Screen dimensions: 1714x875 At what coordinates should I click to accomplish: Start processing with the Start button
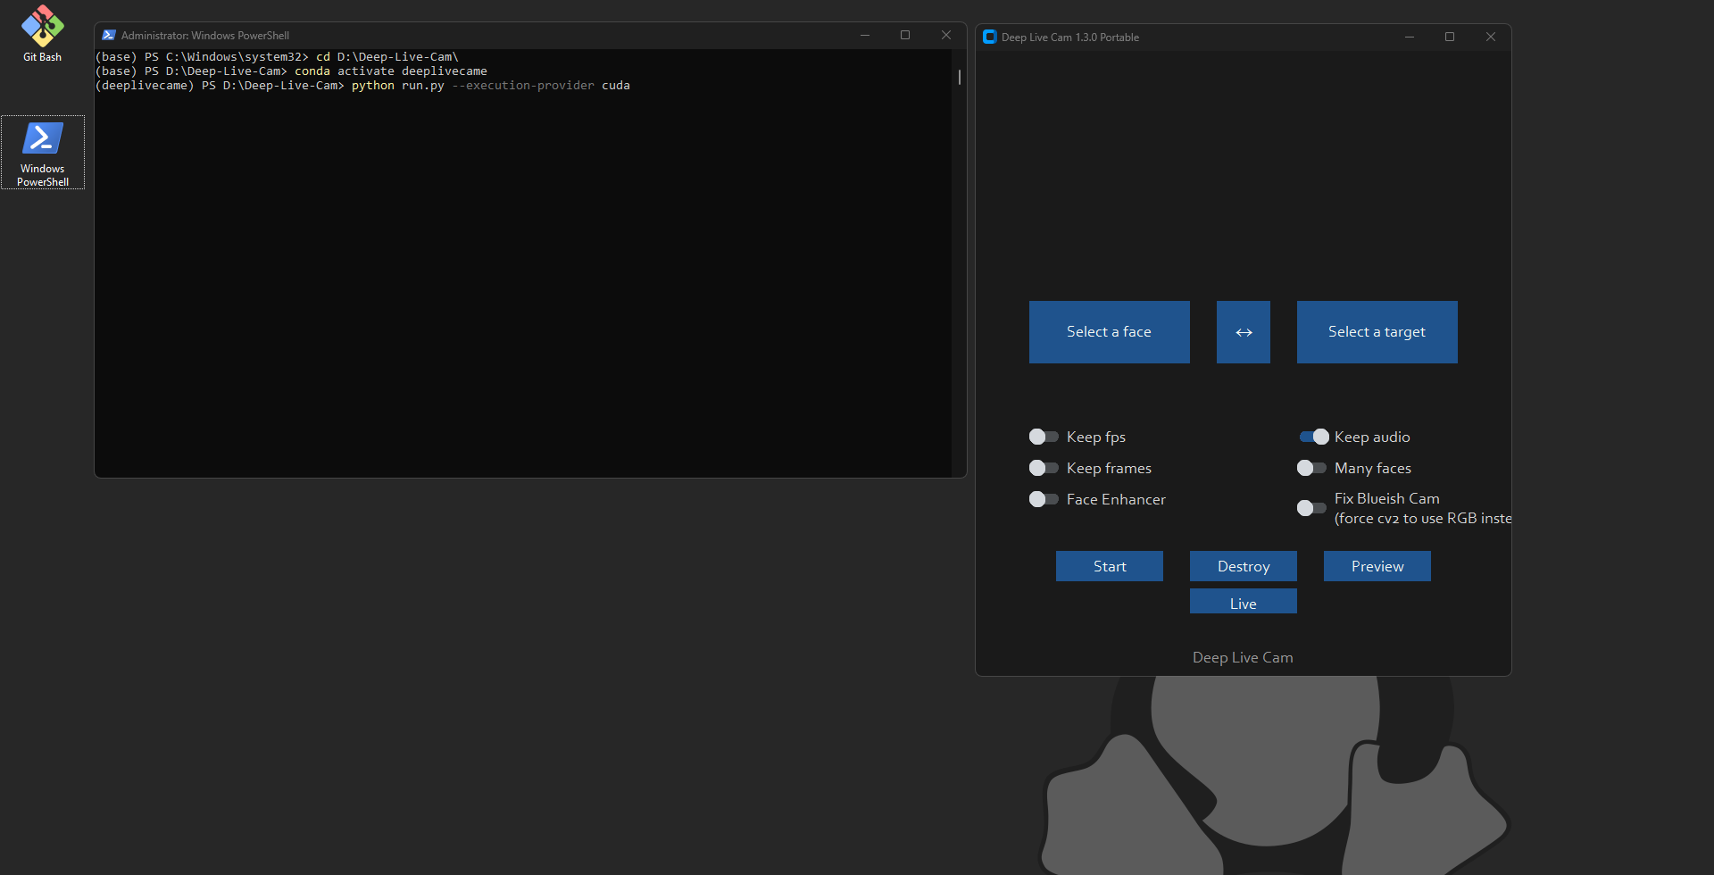tap(1109, 566)
